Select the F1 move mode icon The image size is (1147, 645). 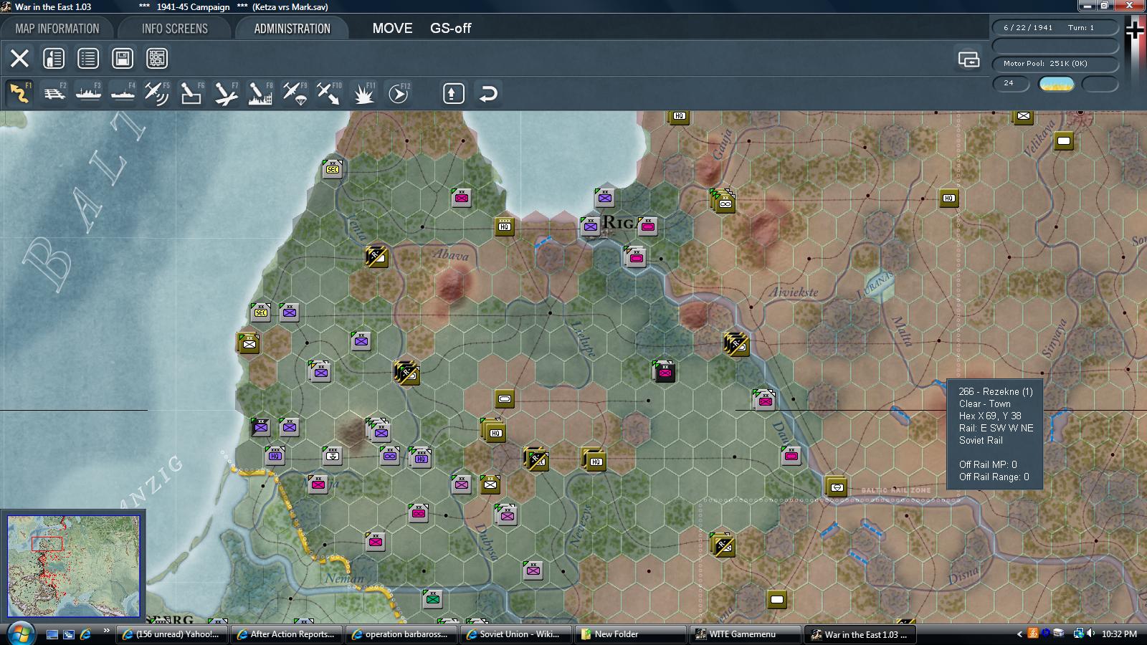click(x=19, y=93)
